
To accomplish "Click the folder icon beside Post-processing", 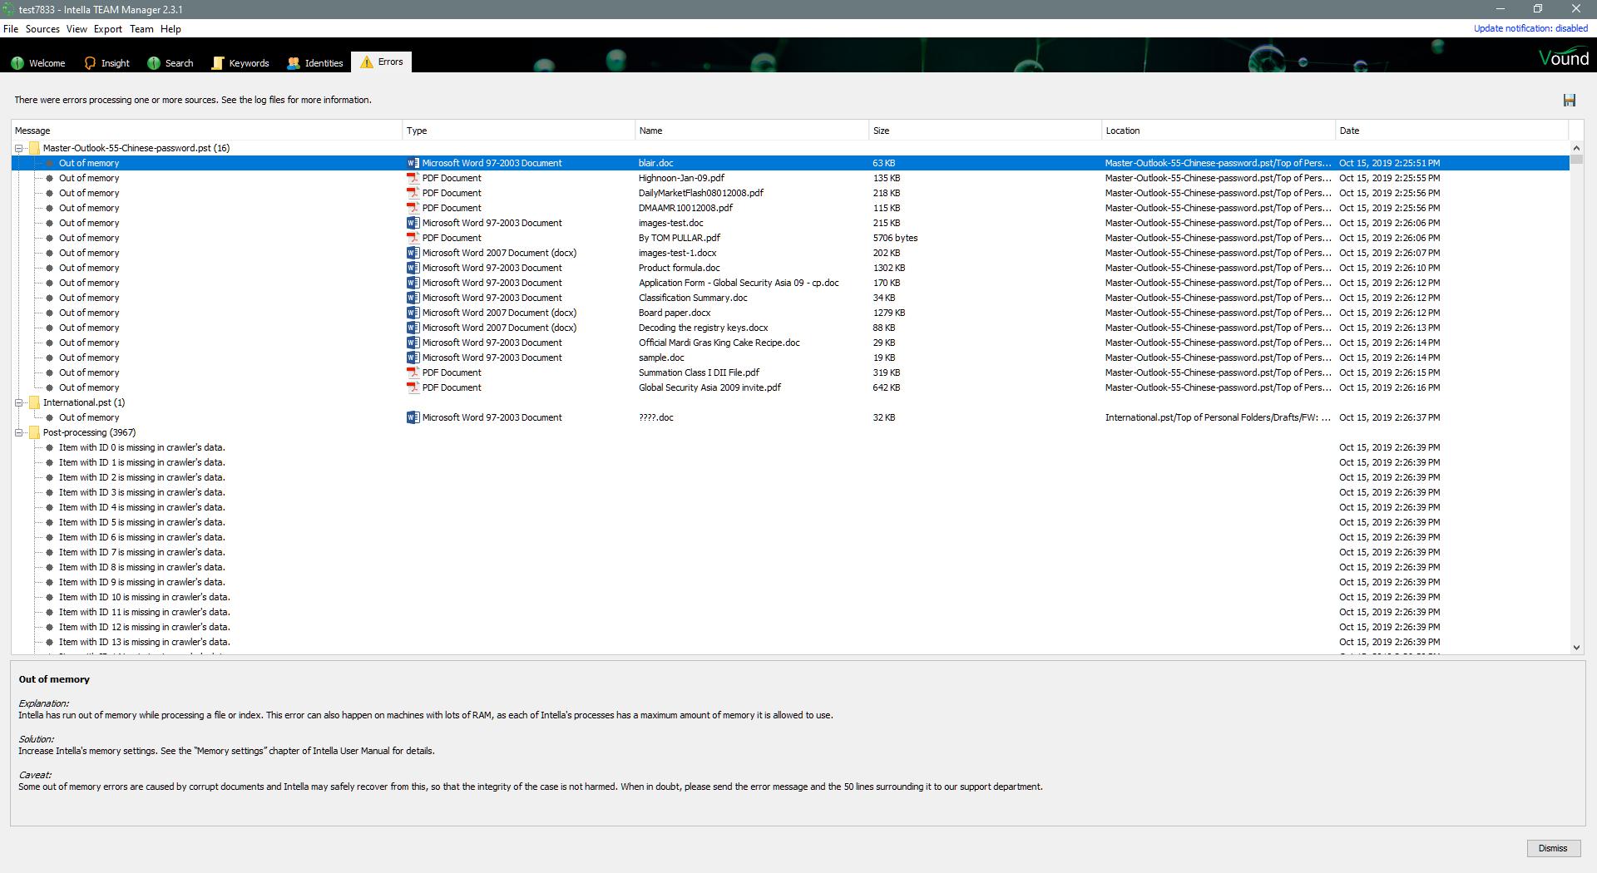I will coord(34,432).
